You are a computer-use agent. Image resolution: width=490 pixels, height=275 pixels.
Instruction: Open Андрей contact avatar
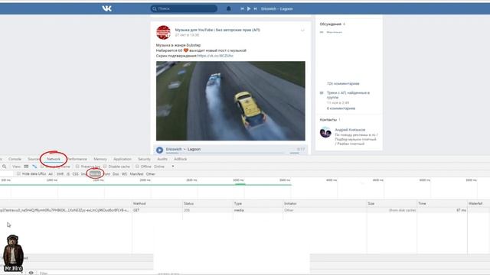click(325, 132)
